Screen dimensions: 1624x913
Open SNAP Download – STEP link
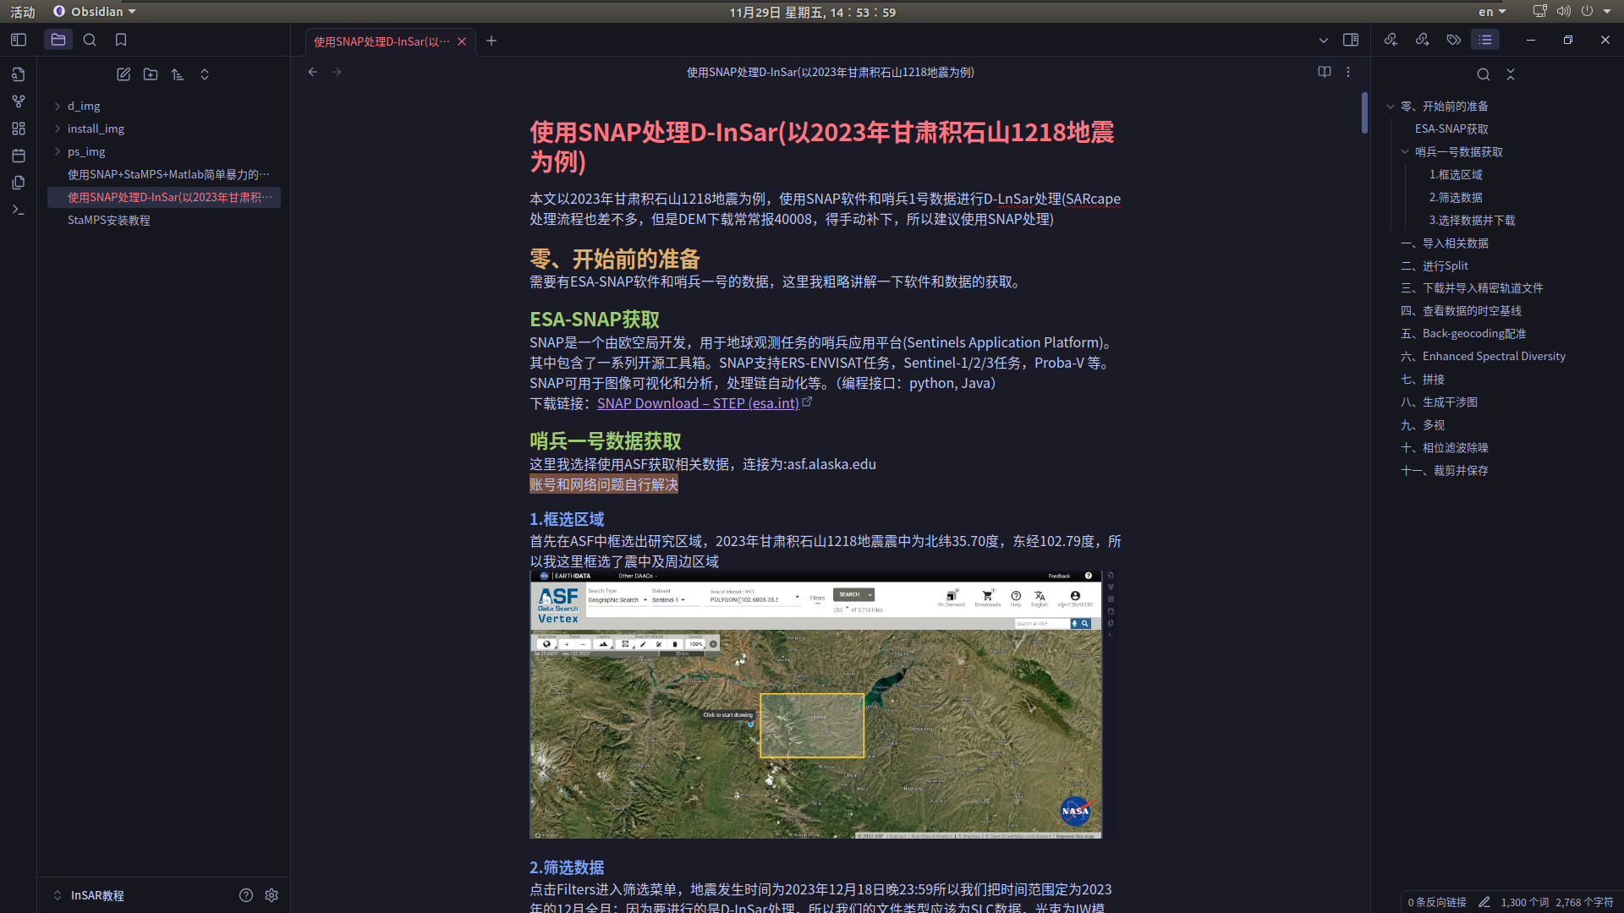[x=698, y=403]
